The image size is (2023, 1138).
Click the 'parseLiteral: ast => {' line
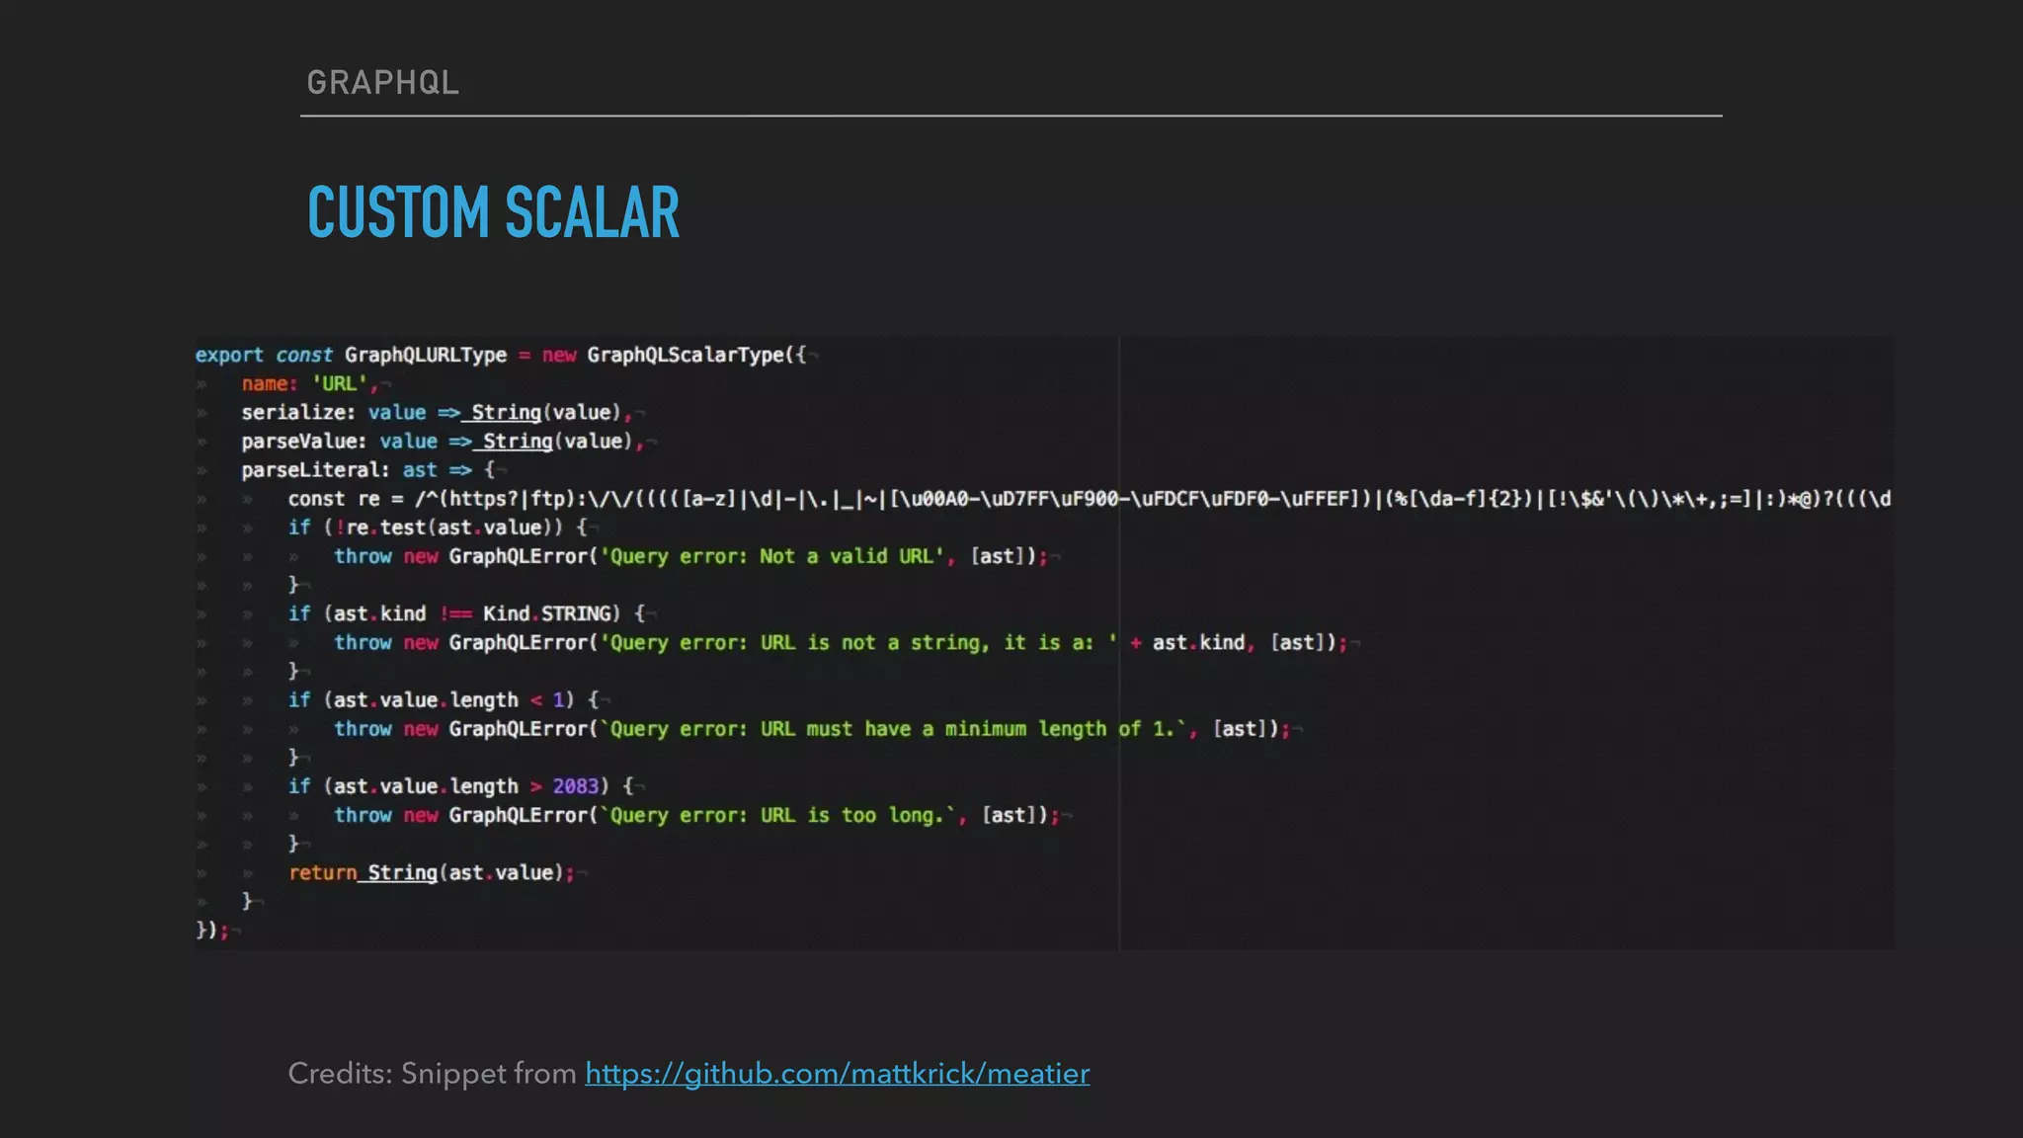[x=368, y=469]
